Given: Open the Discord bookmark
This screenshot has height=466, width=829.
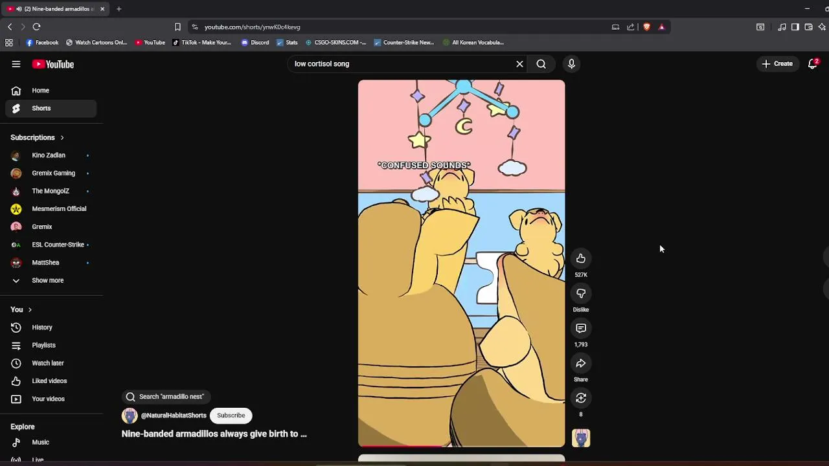Looking at the screenshot, I should click(255, 43).
